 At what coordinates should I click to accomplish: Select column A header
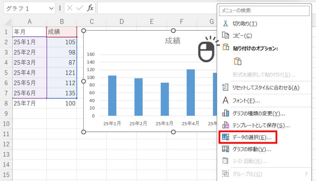pyautogui.click(x=29, y=22)
